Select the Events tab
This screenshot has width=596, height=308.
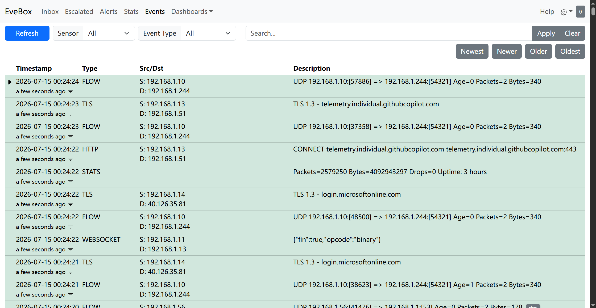[x=155, y=11]
